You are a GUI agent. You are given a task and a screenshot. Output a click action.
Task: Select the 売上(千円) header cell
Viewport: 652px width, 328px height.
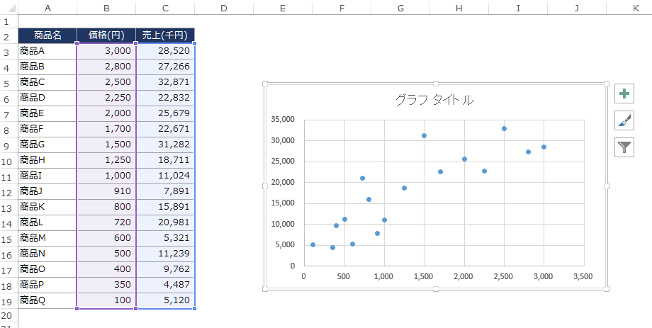(x=164, y=35)
